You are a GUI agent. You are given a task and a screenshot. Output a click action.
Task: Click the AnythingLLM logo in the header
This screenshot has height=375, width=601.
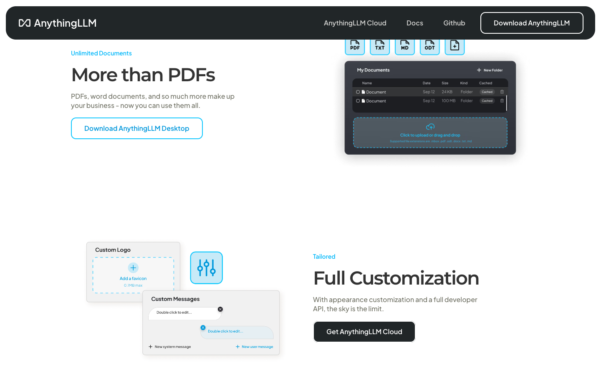click(58, 23)
